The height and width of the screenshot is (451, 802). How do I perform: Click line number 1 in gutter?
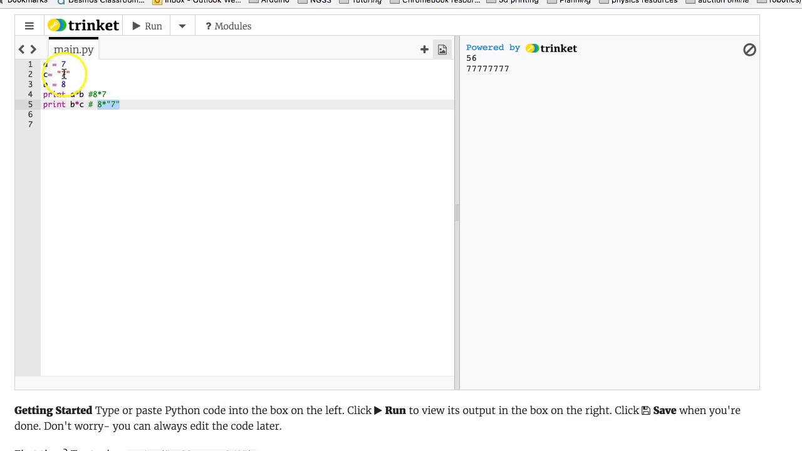(x=30, y=65)
